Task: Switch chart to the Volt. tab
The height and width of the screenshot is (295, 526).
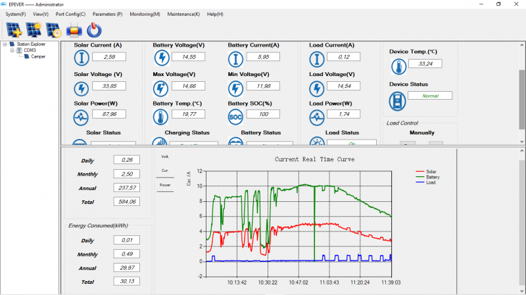Action: (x=165, y=156)
